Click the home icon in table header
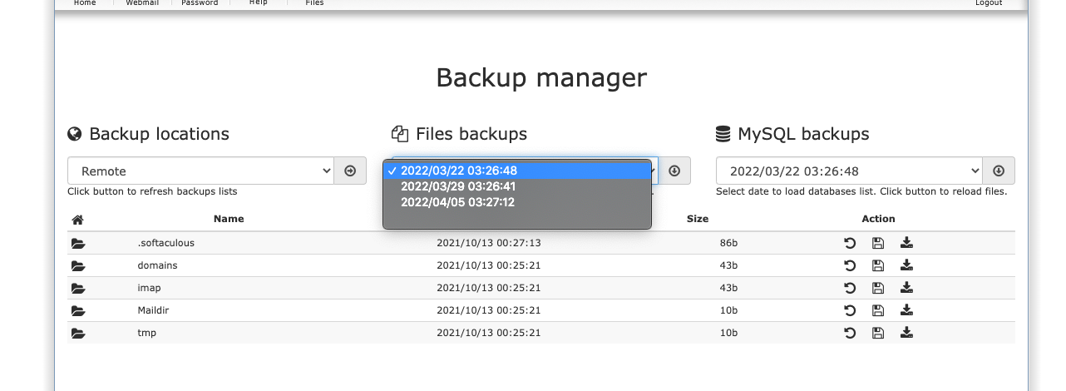The image size is (1066, 391). point(77,220)
